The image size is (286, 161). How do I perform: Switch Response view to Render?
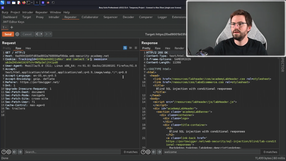tap(179, 48)
